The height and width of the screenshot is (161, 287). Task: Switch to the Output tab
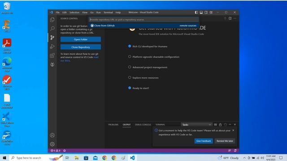point(126,124)
